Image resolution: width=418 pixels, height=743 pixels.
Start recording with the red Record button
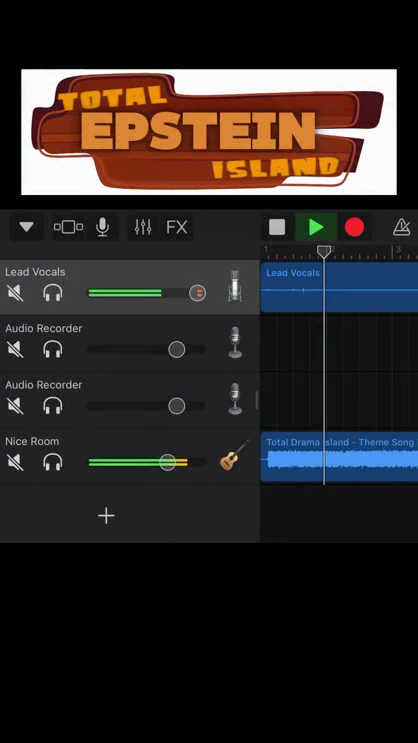tap(354, 227)
